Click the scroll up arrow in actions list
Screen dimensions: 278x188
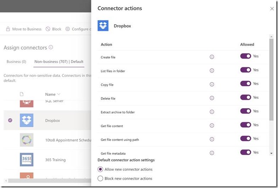271,37
